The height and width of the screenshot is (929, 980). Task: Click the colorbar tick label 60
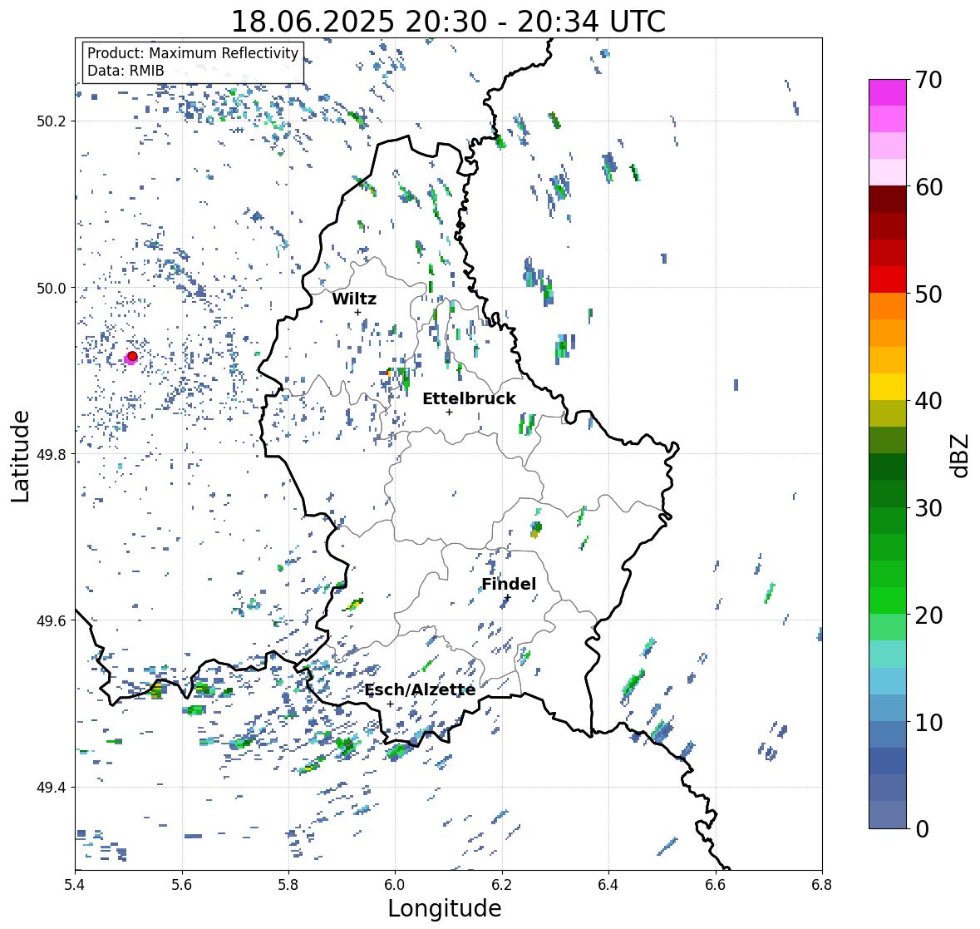pyautogui.click(x=928, y=187)
